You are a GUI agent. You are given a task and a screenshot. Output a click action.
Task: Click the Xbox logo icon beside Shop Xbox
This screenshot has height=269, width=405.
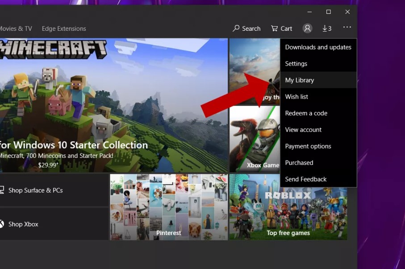pos(1,224)
